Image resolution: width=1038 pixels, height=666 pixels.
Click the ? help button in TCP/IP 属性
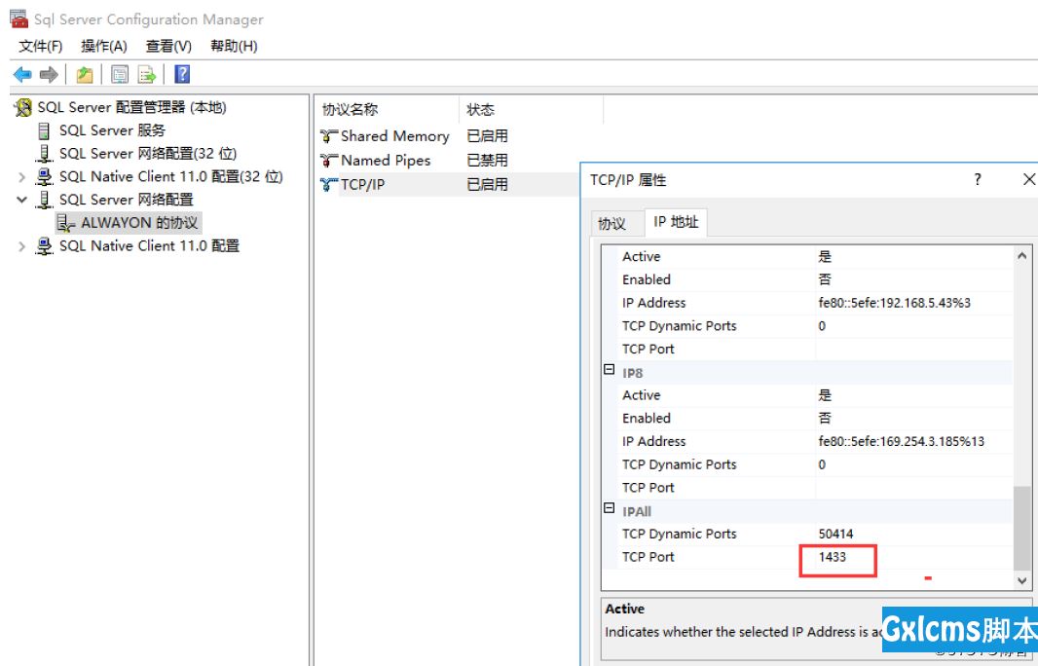[x=977, y=179]
